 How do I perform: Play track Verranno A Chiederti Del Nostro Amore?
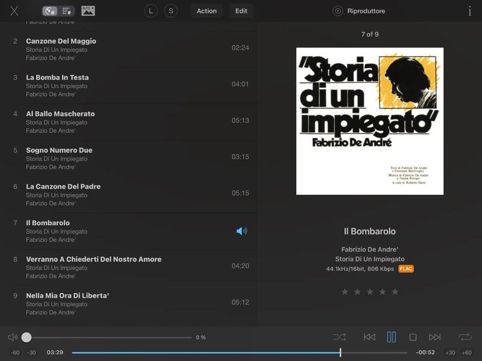(x=93, y=259)
